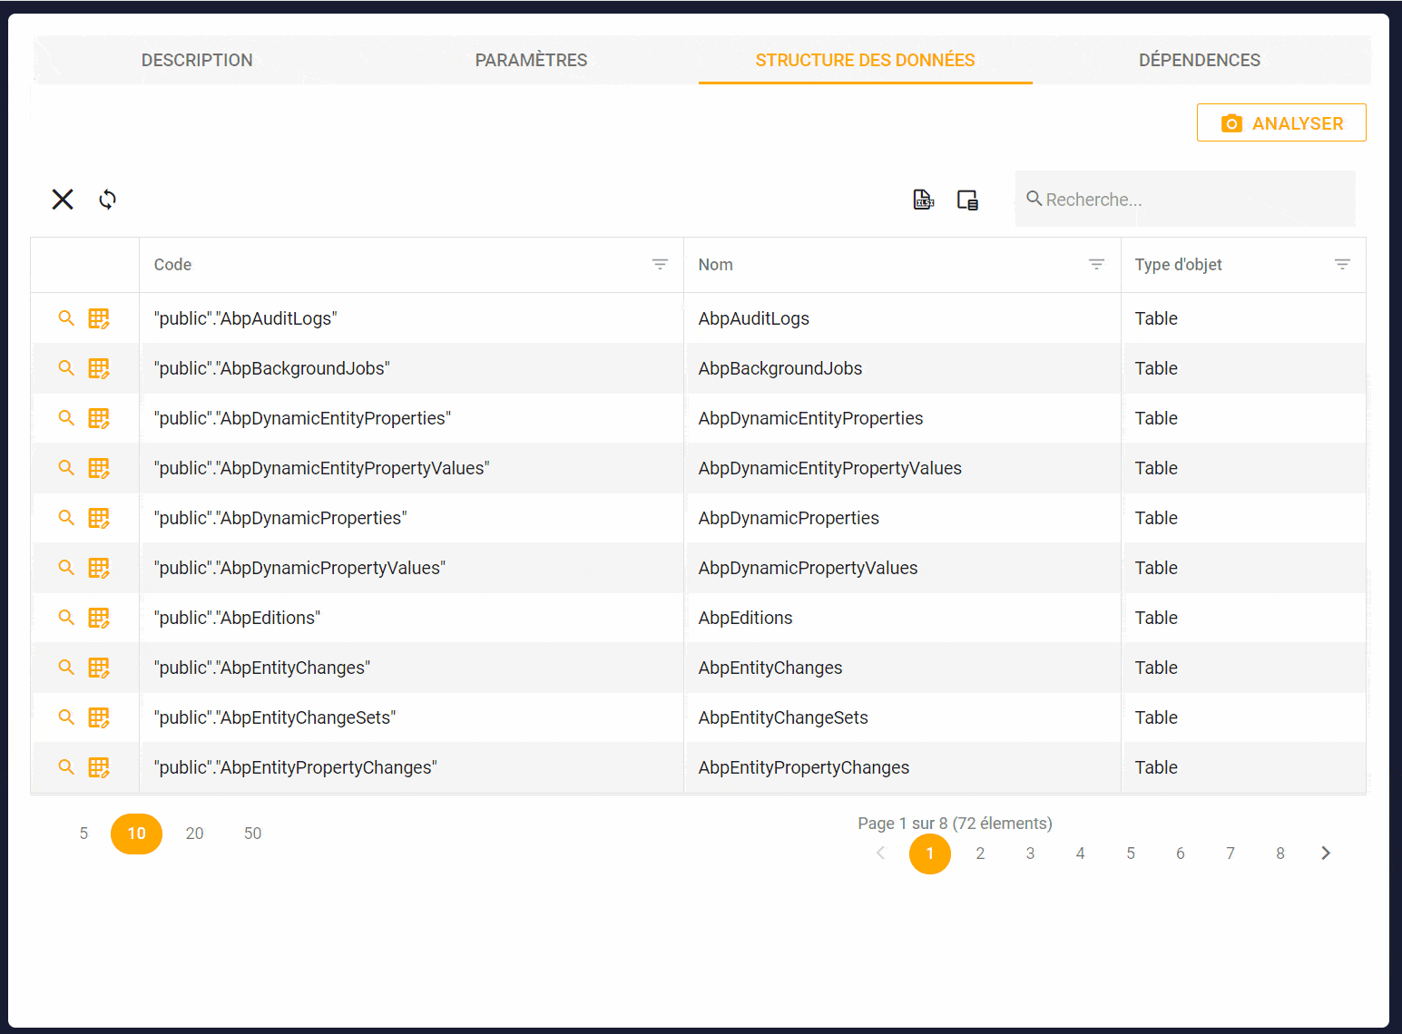Click the magnifier icon for AbpEntityPropertyChanges row
This screenshot has width=1402, height=1034.
pyautogui.click(x=66, y=767)
